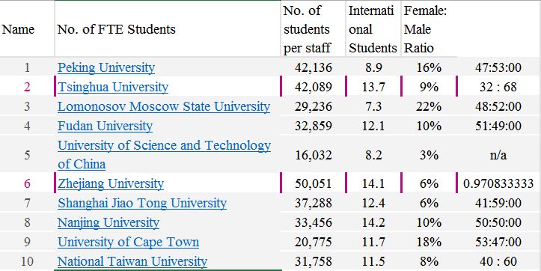Select the cell containing 50,051
541x271 pixels.
tap(314, 183)
